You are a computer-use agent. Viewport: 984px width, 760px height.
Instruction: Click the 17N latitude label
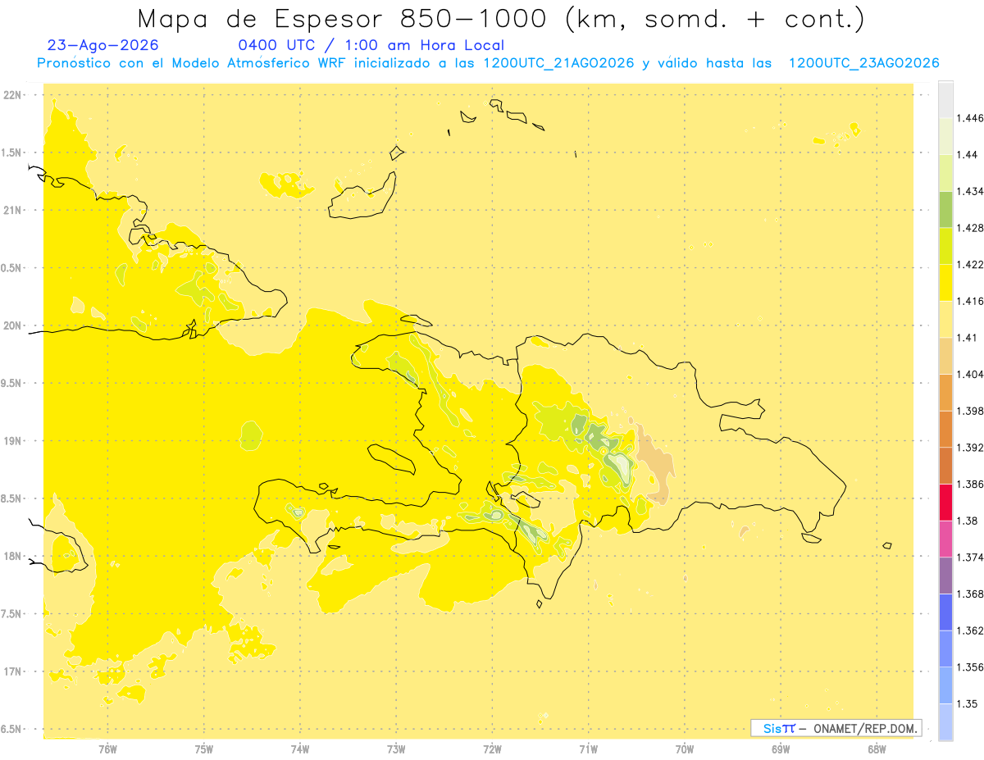tap(13, 671)
